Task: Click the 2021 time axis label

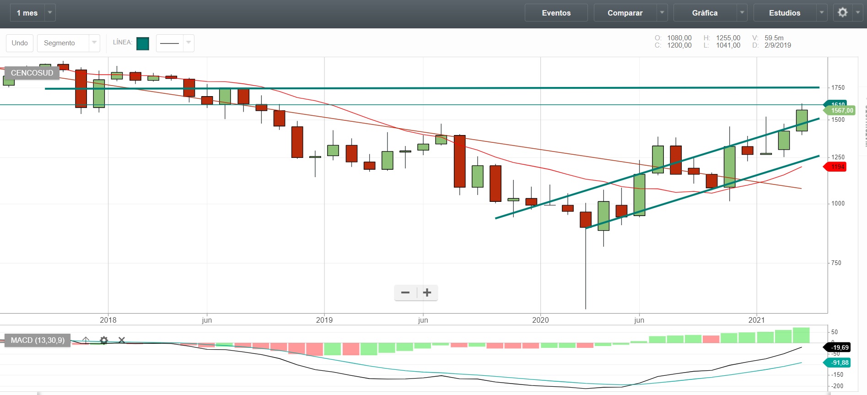Action: click(756, 320)
